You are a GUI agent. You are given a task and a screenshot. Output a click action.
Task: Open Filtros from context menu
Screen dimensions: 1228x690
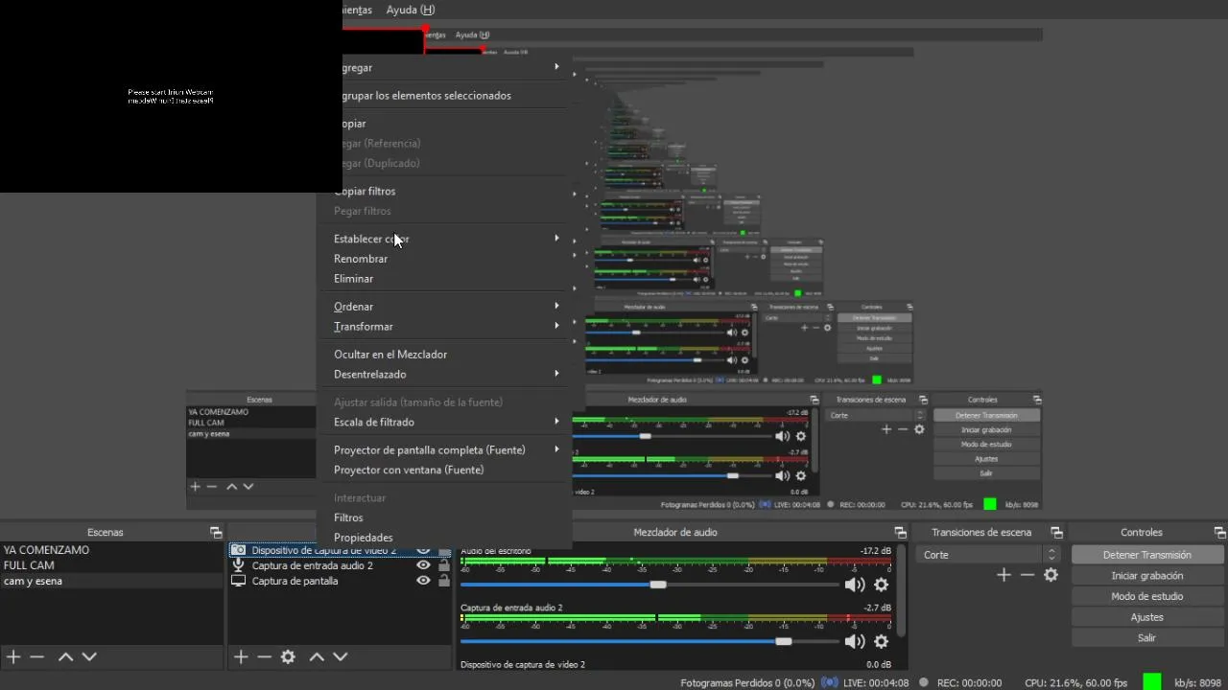pyautogui.click(x=444, y=518)
